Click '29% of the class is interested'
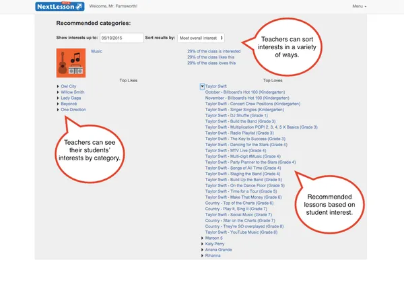The image size is (404, 293). tap(214, 51)
